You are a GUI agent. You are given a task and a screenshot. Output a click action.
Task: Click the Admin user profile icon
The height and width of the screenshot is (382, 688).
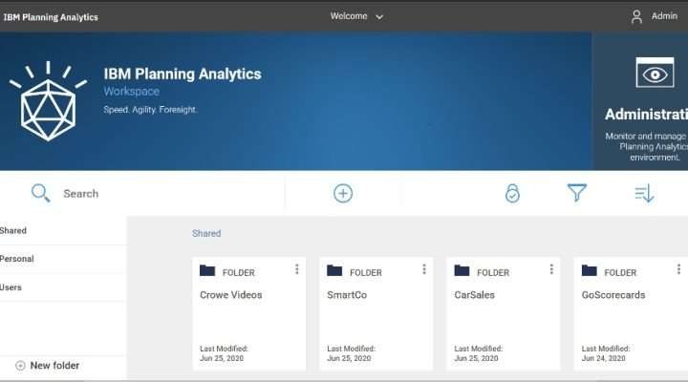click(636, 16)
